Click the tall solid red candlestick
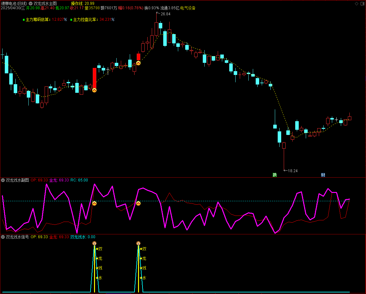Image resolution: width=366 pixels, height=294 pixels. click(94, 78)
